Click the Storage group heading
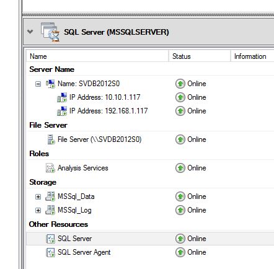 coord(43,182)
